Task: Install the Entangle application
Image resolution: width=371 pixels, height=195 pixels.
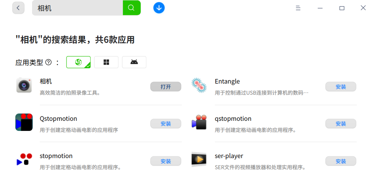Action: 341,87
